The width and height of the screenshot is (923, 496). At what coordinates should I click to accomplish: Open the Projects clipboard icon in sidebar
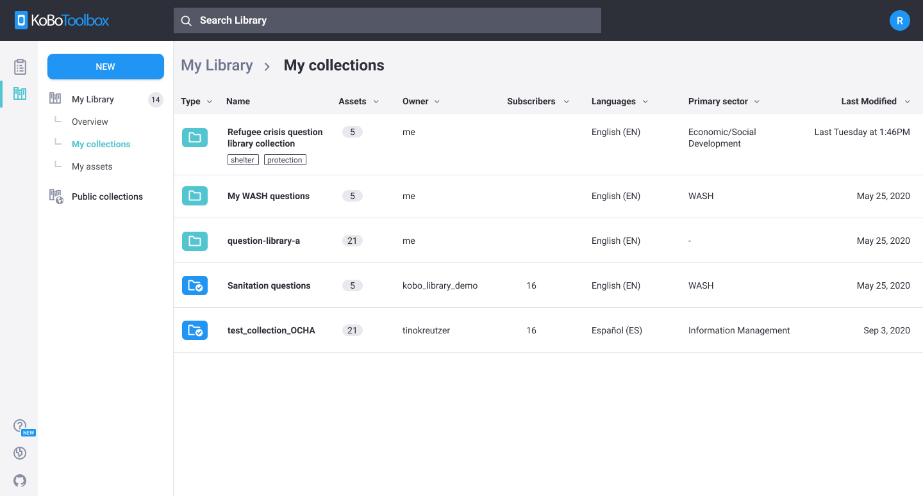pyautogui.click(x=20, y=66)
